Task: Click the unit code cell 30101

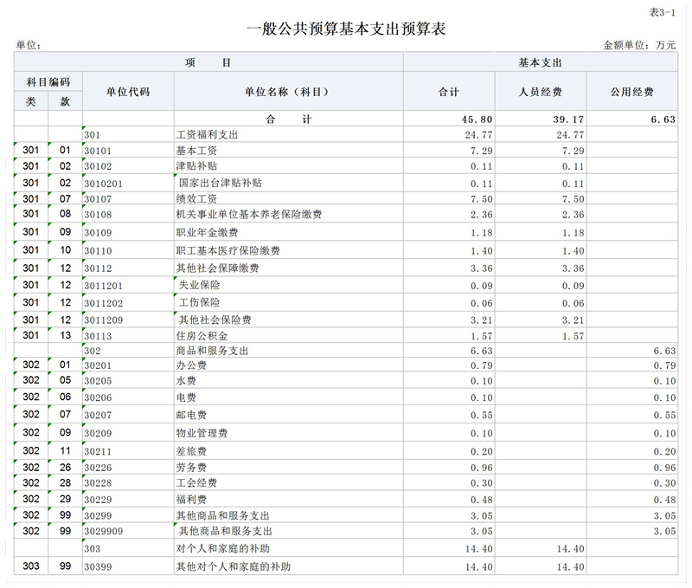Action: [98, 151]
